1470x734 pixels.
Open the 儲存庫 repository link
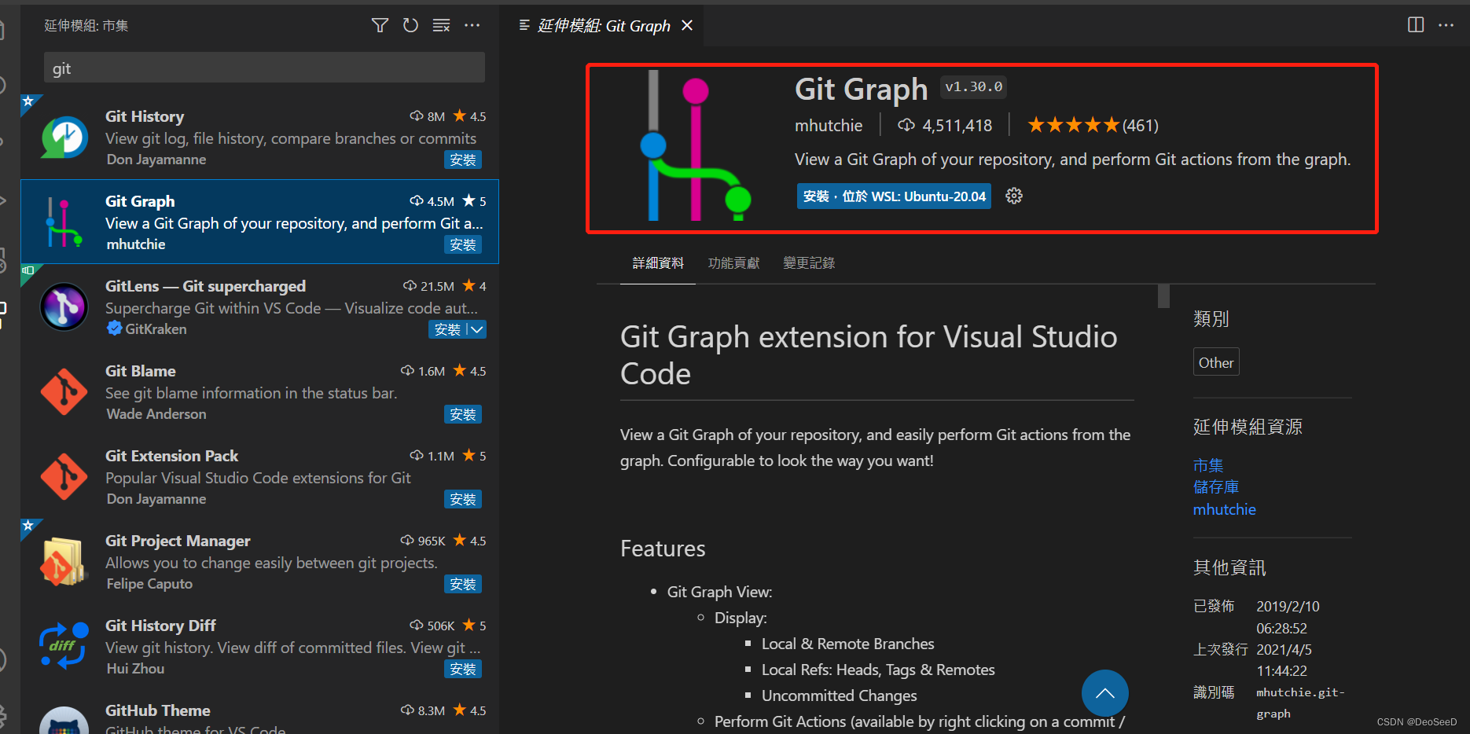1216,487
